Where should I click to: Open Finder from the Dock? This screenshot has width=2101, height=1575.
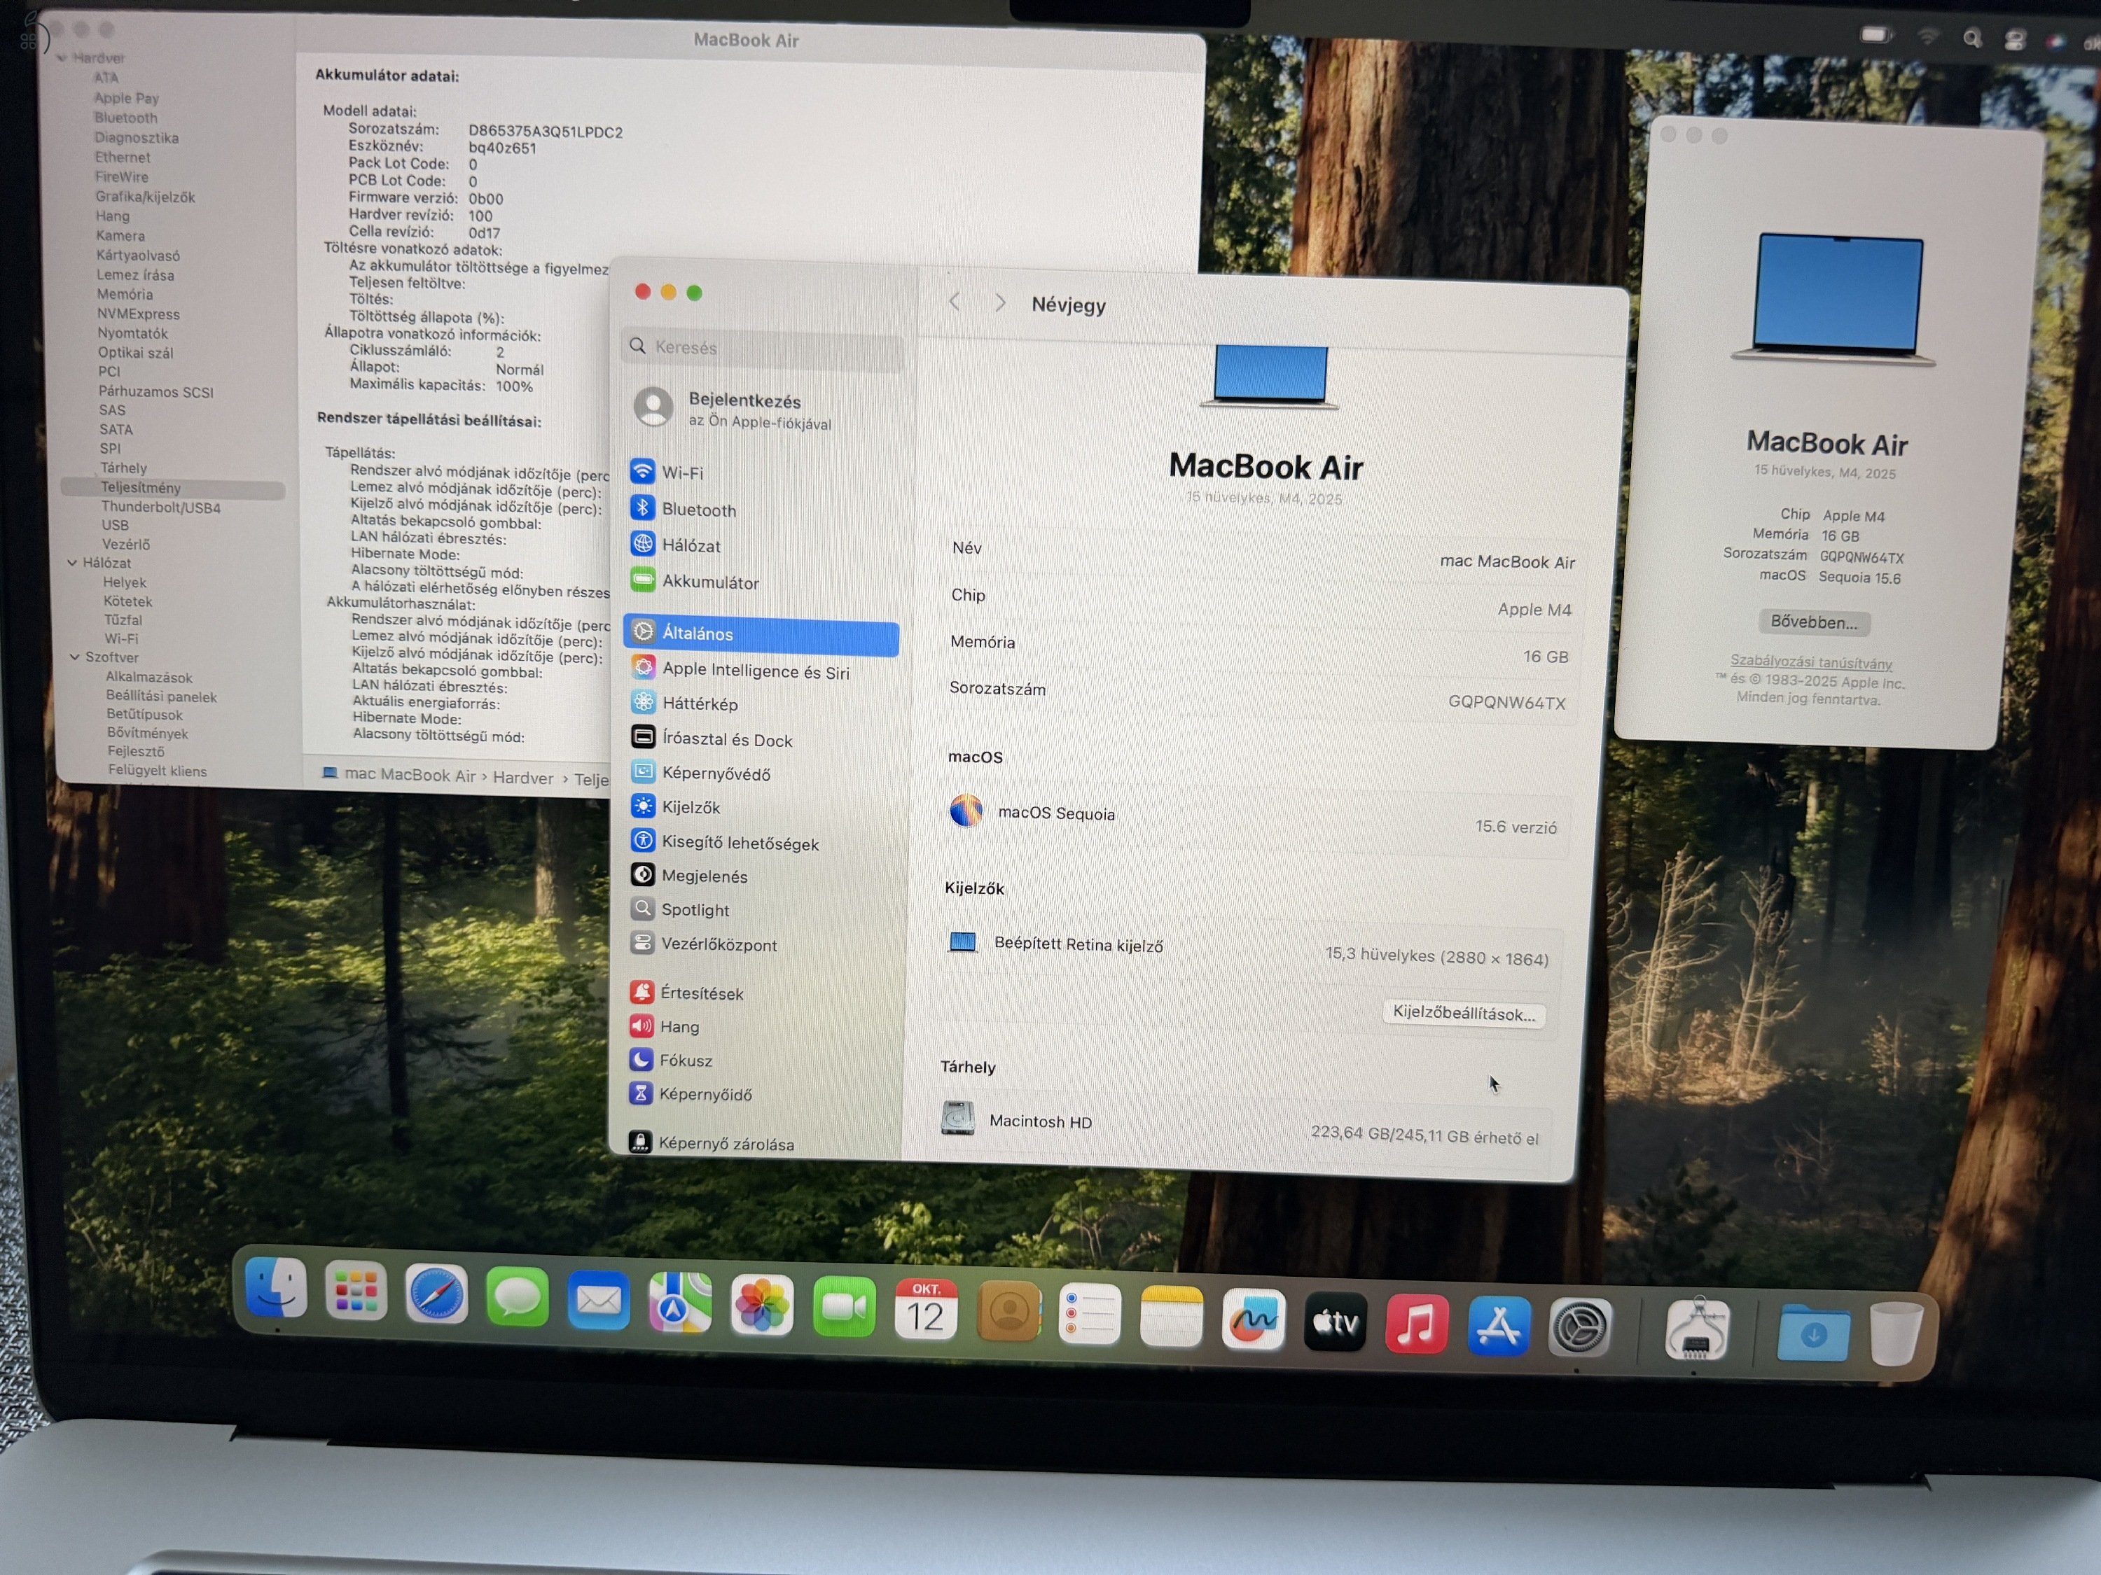point(275,1287)
